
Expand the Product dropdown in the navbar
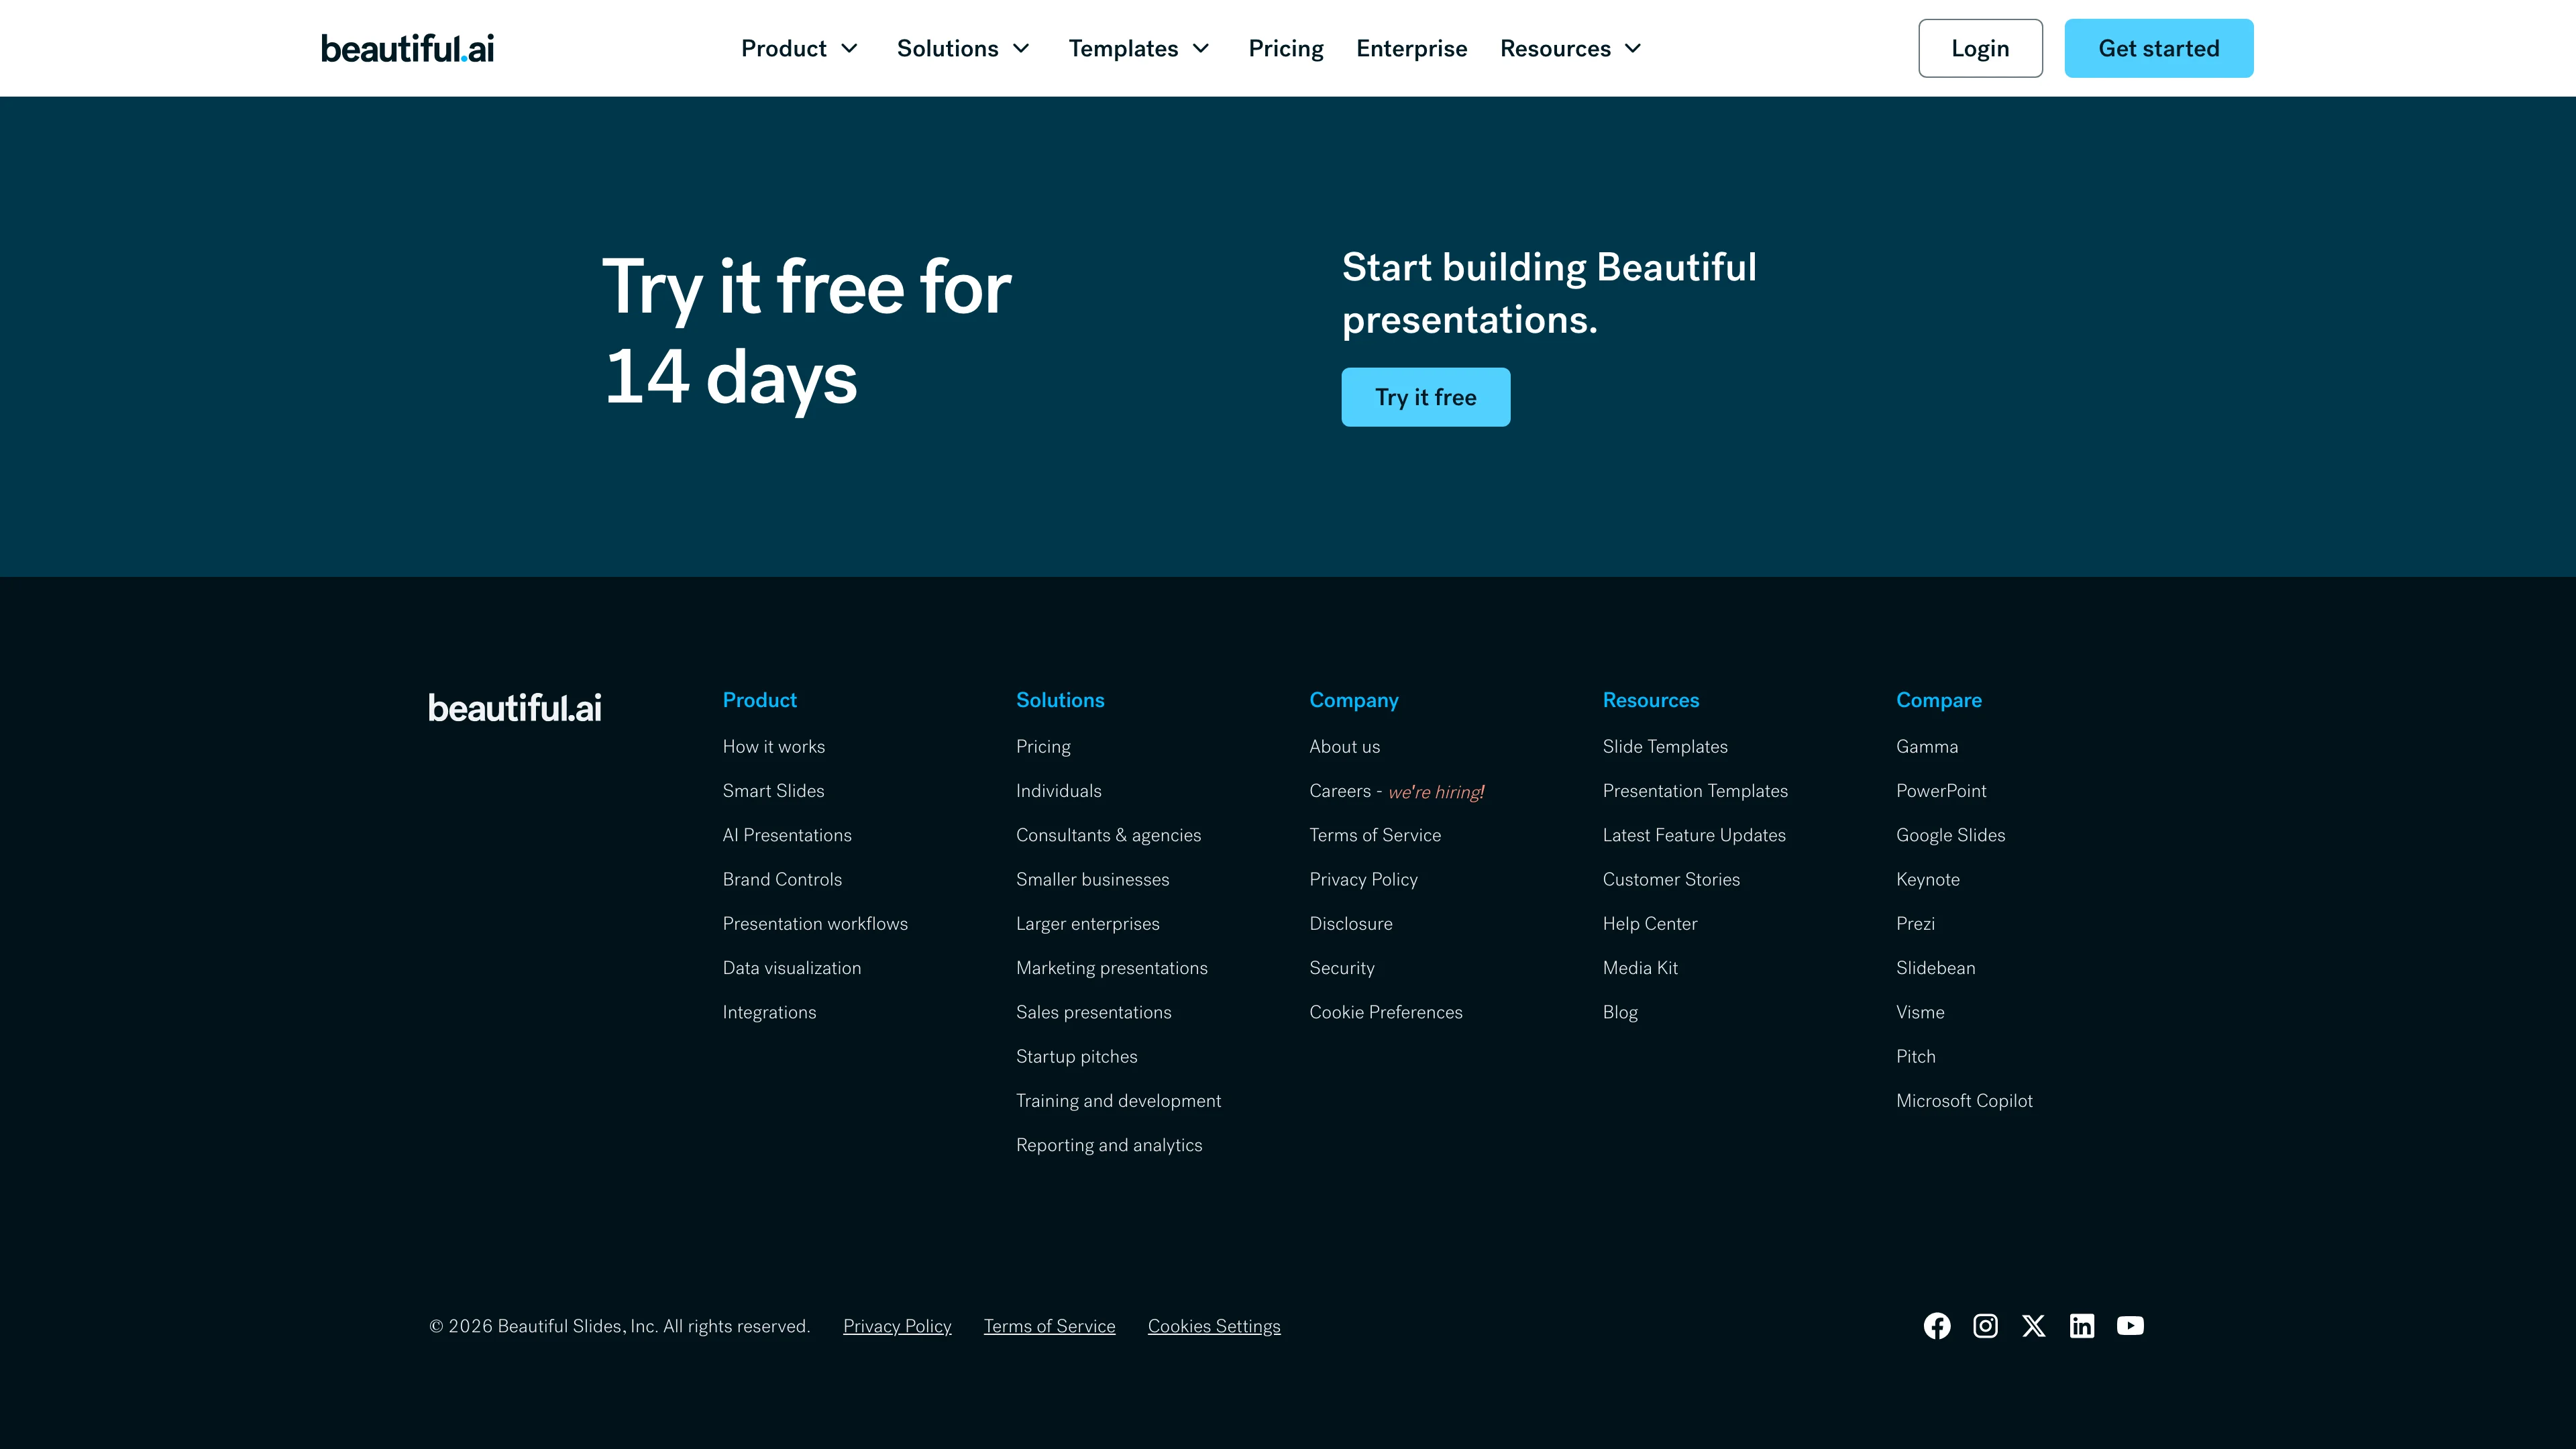tap(799, 48)
